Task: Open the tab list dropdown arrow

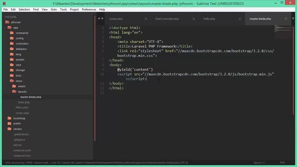Action: coord(293,19)
